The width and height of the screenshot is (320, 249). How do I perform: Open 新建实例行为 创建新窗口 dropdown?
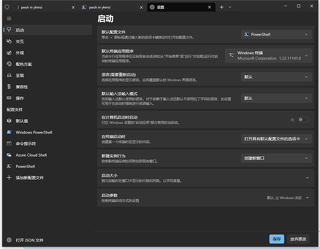point(276,158)
